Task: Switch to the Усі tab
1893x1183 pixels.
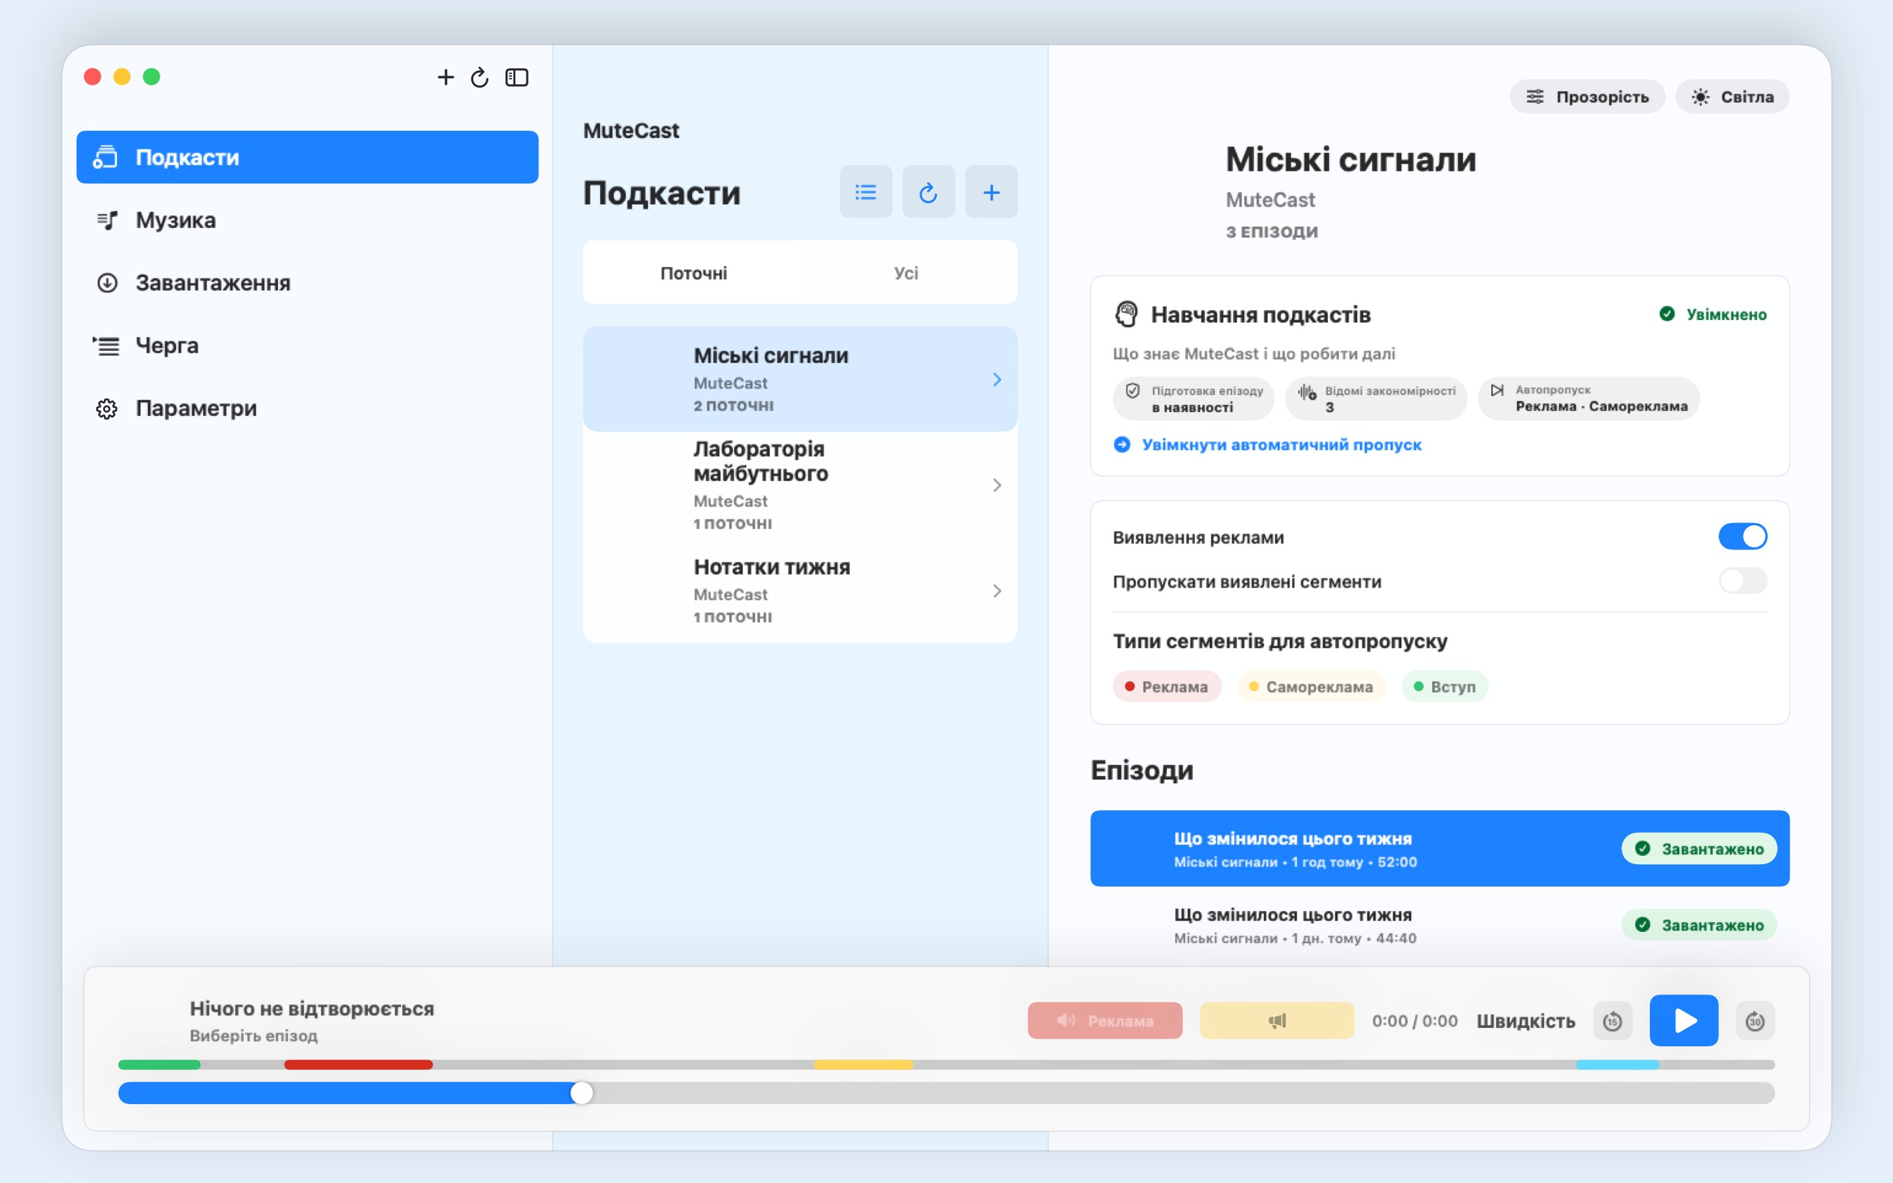Action: pyautogui.click(x=906, y=273)
